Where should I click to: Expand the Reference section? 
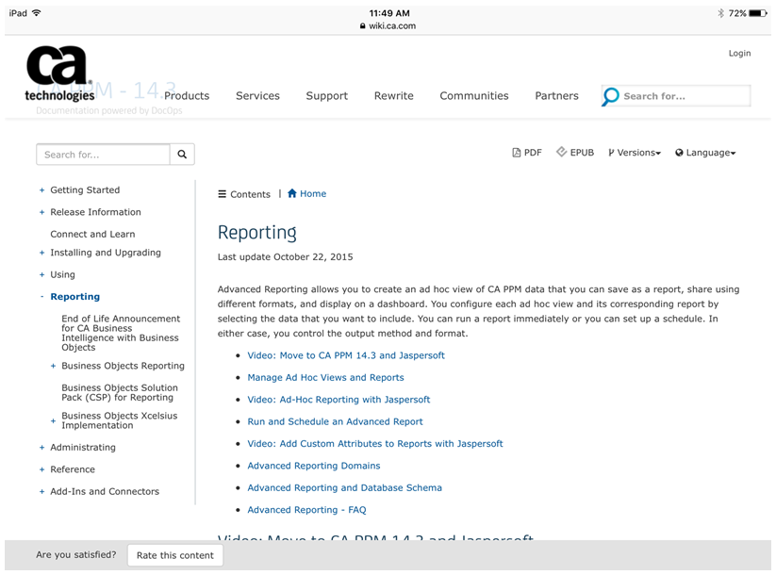pos(42,469)
